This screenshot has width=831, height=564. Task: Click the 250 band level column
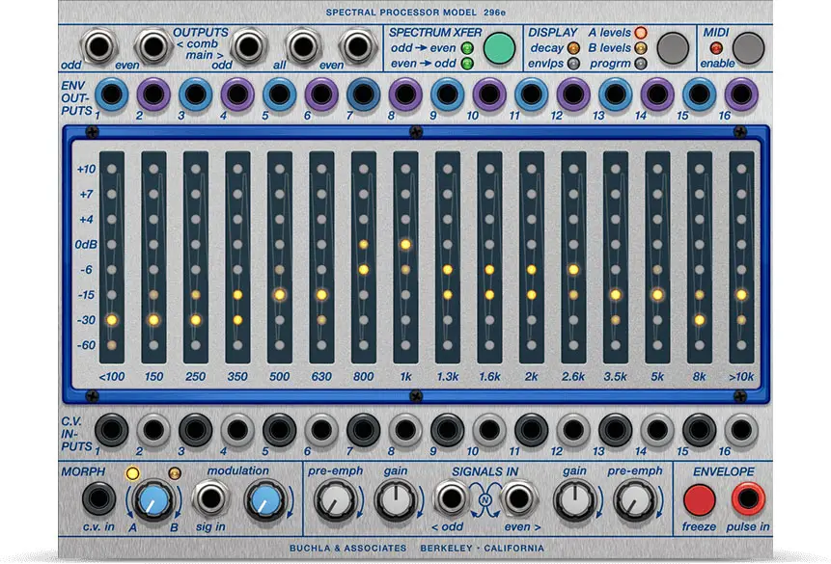tap(196, 257)
